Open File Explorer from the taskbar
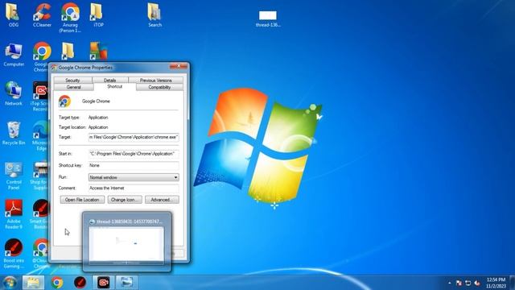Screen dimensions: 515x290 pos(33,283)
